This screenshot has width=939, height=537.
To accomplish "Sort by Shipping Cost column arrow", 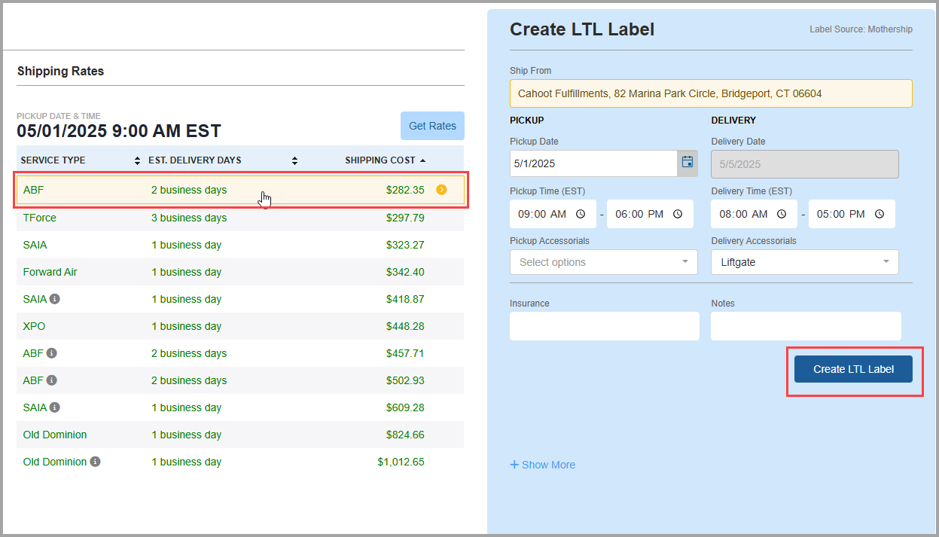I will [x=422, y=160].
